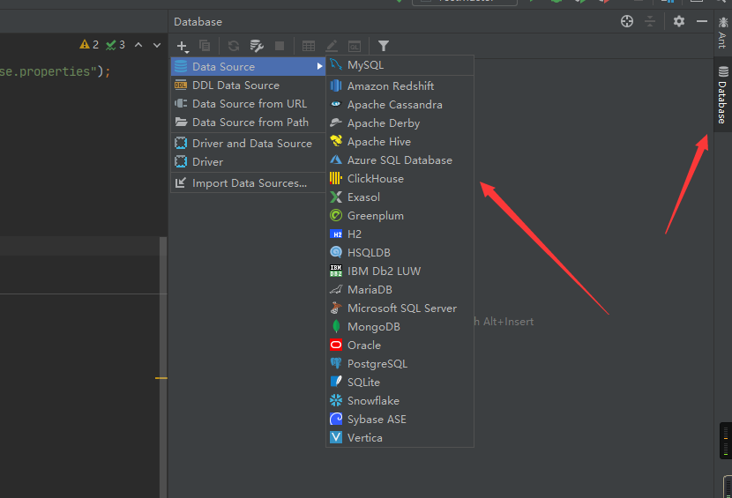Click the crosshair locate icon in Database header
The image size is (732, 498).
click(627, 21)
